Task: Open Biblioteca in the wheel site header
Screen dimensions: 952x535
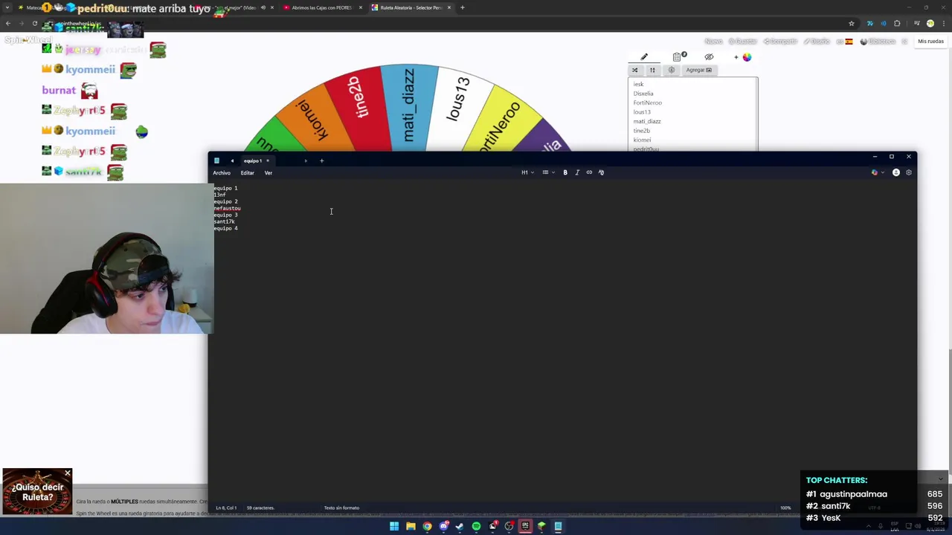Action: pyautogui.click(x=878, y=42)
